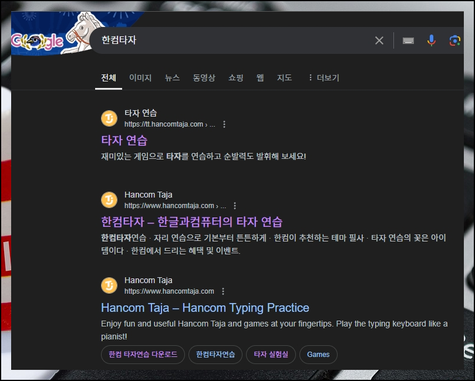Click the snippet text 재미있는 게임으로 타자를 연습하고

203,157
